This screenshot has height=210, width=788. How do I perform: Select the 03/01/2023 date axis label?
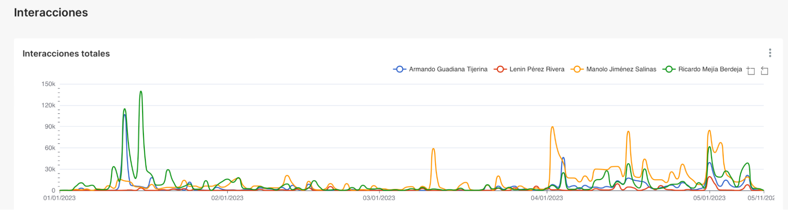[379, 198]
